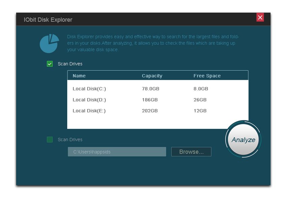
Task: Uncheck the green Scan Drives checkbox
Action: coord(50,64)
